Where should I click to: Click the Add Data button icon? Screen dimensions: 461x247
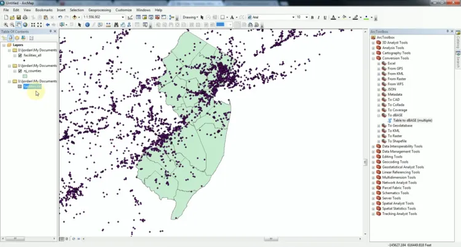pyautogui.click(x=75, y=17)
